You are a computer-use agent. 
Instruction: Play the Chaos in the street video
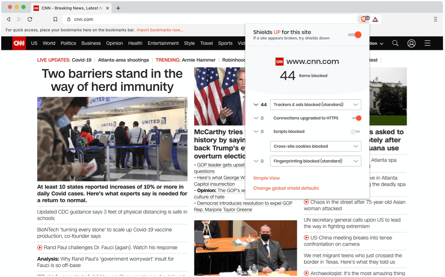coord(307,202)
